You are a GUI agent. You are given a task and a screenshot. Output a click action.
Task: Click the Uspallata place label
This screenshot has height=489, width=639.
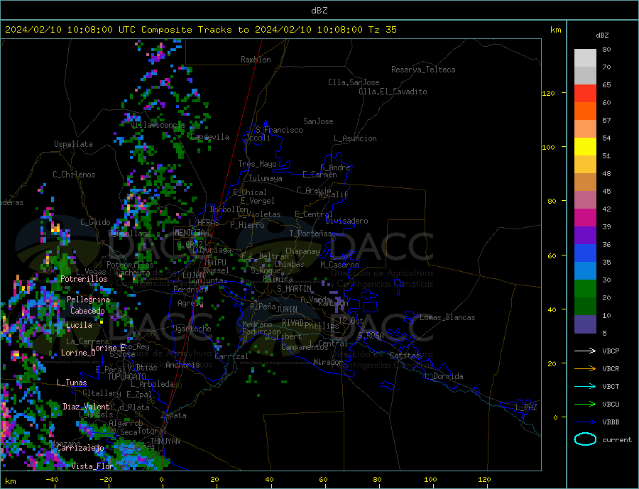point(73,144)
